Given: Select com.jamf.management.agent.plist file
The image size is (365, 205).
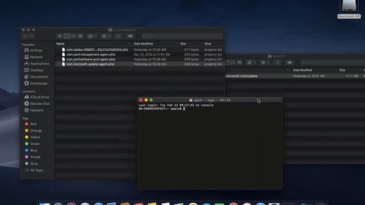Looking at the screenshot, I should (140, 55).
